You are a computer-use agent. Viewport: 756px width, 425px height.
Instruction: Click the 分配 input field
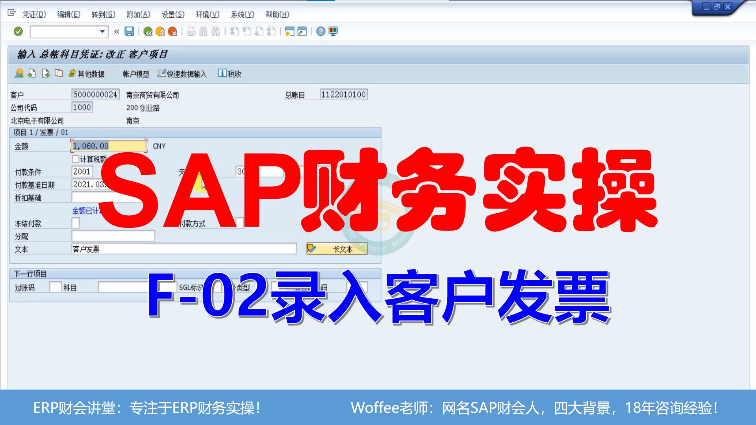113,236
